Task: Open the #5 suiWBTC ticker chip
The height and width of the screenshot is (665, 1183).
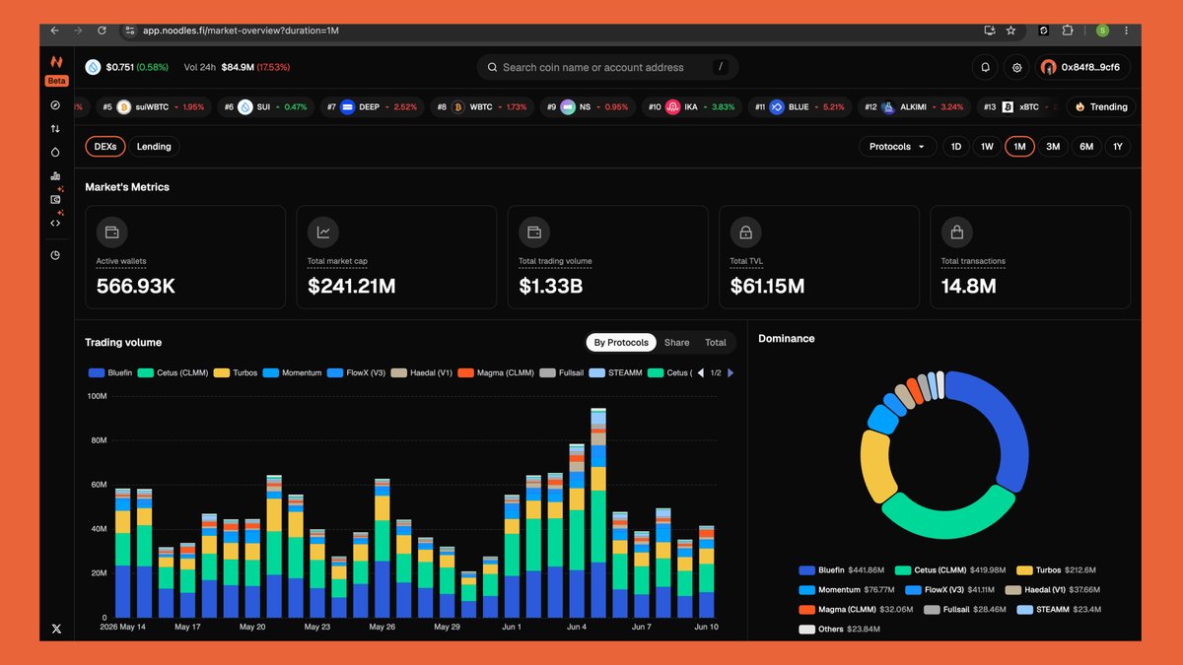Action: point(153,106)
